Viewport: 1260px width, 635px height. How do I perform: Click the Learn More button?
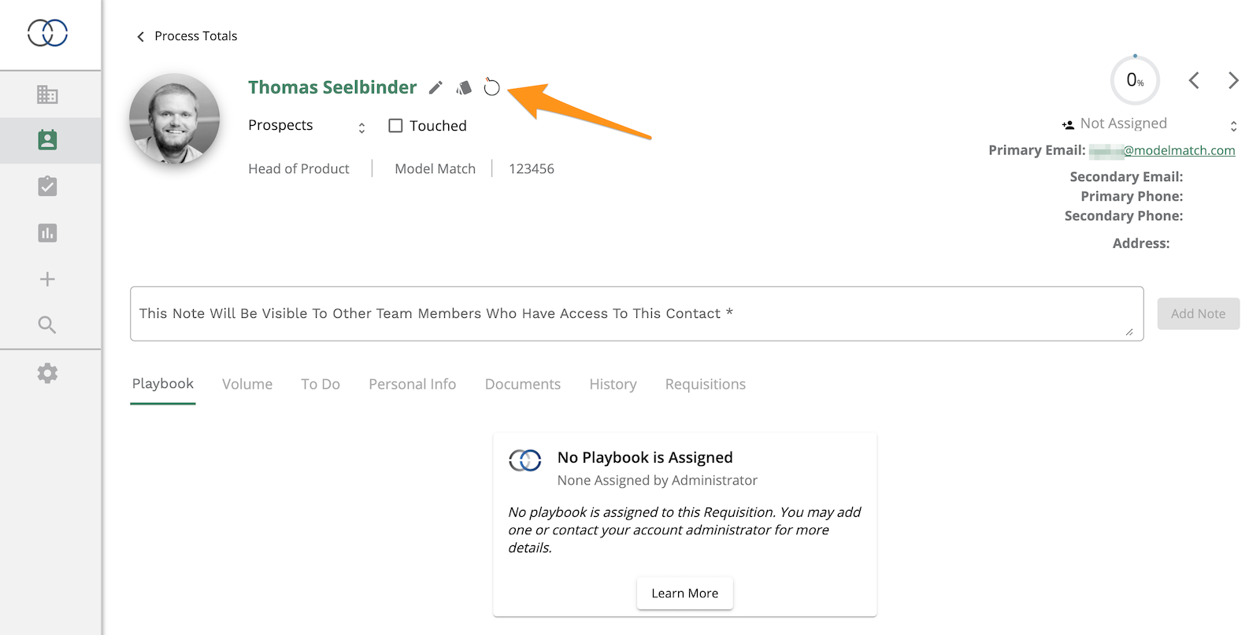click(684, 593)
